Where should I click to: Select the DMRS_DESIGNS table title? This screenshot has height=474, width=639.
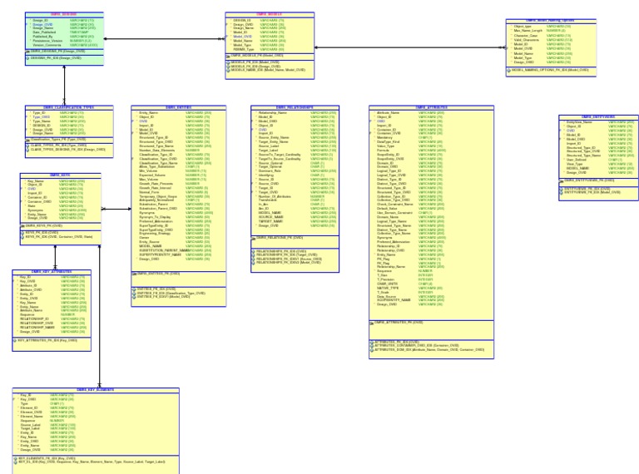(64, 14)
